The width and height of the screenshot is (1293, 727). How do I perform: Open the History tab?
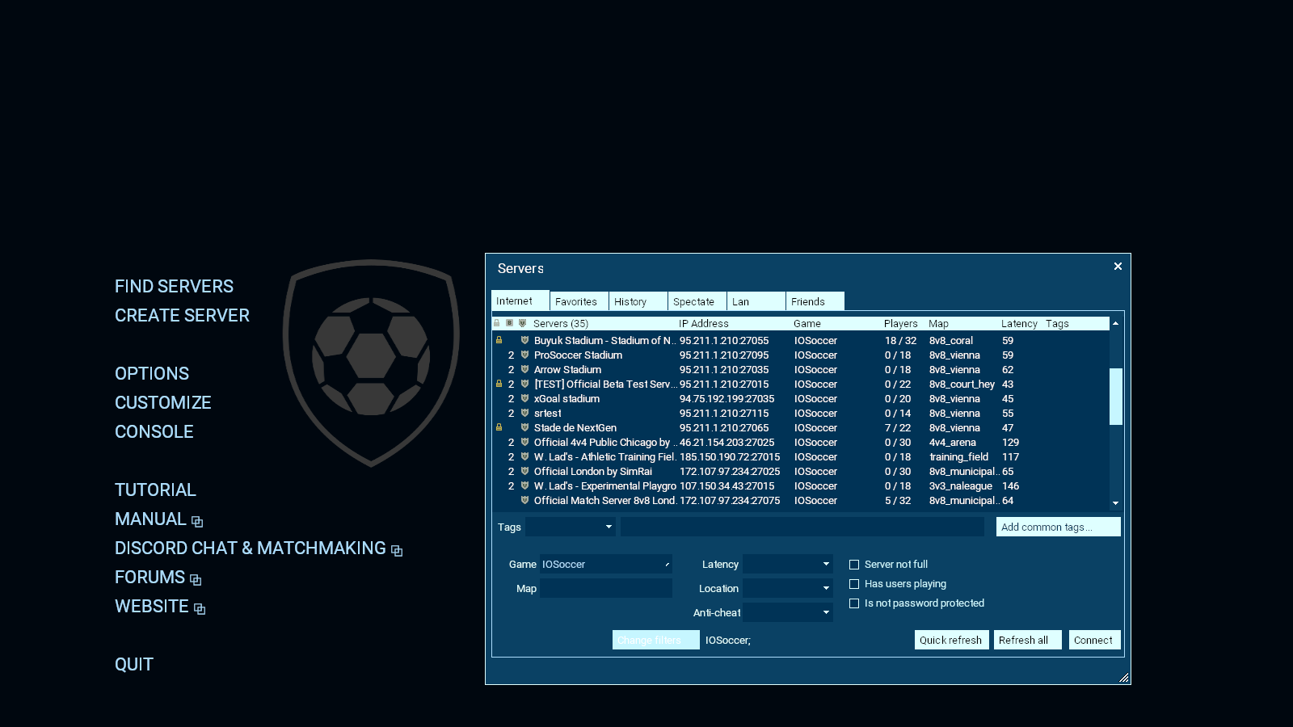click(x=638, y=301)
